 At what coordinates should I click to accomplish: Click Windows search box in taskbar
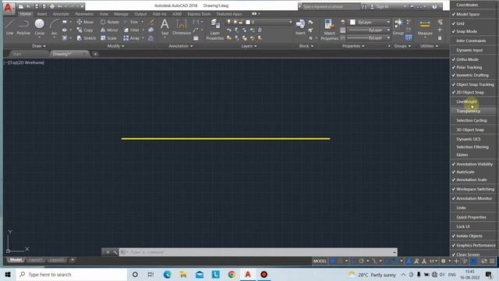[71, 274]
